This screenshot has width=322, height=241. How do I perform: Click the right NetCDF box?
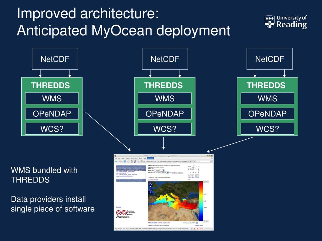click(x=269, y=59)
